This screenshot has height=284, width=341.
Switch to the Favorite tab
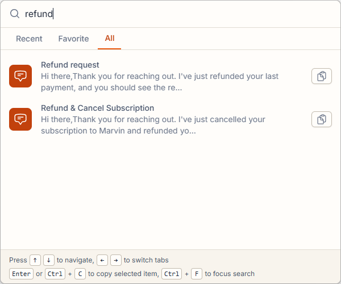point(73,39)
